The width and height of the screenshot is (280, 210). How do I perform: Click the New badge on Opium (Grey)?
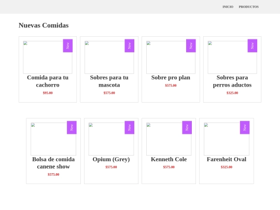click(x=130, y=128)
